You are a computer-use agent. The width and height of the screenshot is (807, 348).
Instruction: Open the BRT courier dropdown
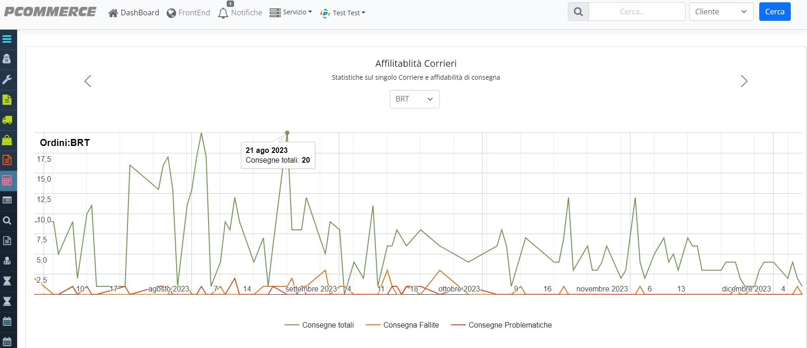[414, 99]
